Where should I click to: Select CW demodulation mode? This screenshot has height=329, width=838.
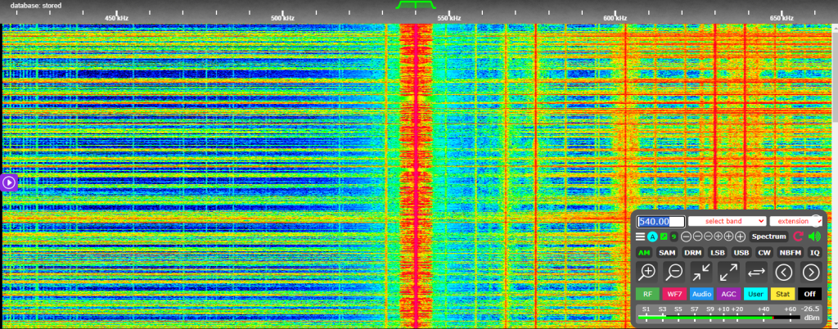click(x=764, y=253)
